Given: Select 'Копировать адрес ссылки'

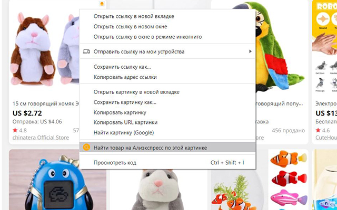Looking at the screenshot, I should point(167,77).
